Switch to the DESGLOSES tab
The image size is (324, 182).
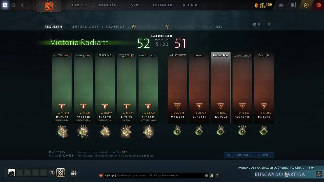pyautogui.click(x=146, y=27)
